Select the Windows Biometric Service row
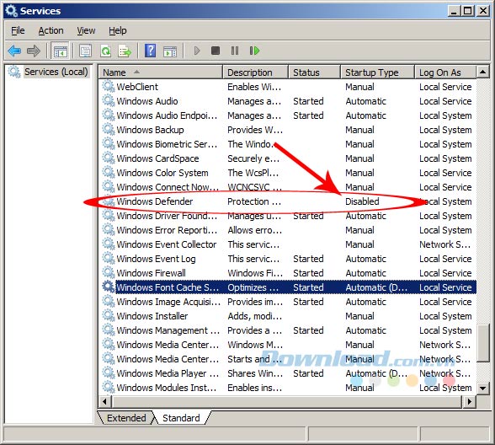 [287, 144]
